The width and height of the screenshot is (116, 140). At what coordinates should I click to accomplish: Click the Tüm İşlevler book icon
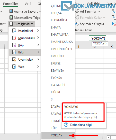(11, 24)
